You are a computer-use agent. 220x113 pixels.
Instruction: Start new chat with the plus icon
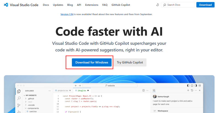click(188, 90)
